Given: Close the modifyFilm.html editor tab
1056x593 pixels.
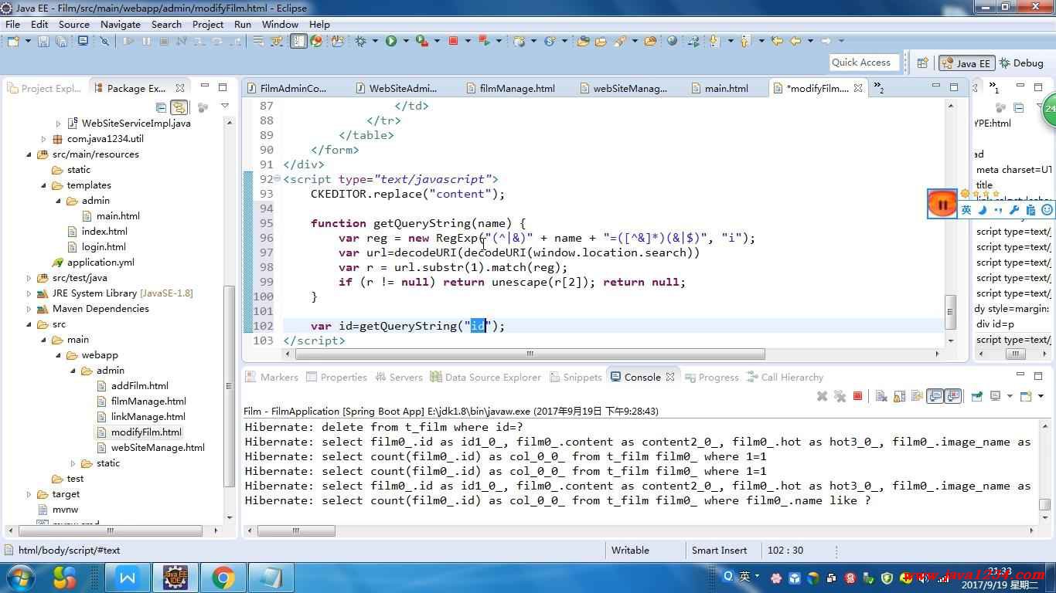Looking at the screenshot, I should pyautogui.click(x=859, y=88).
